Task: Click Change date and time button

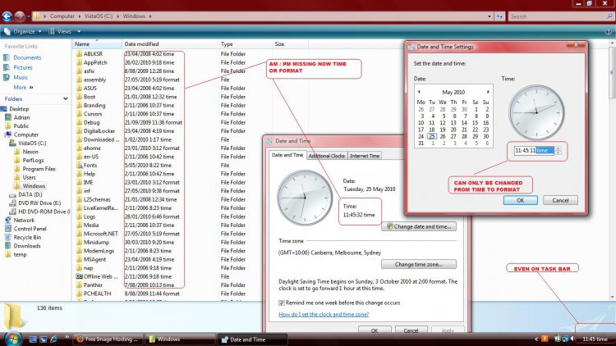Action: point(419,226)
